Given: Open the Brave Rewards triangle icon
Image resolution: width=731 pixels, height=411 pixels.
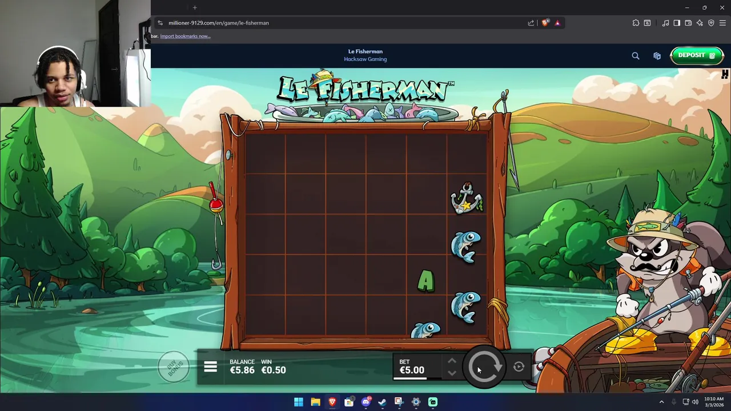Looking at the screenshot, I should coord(557,23).
